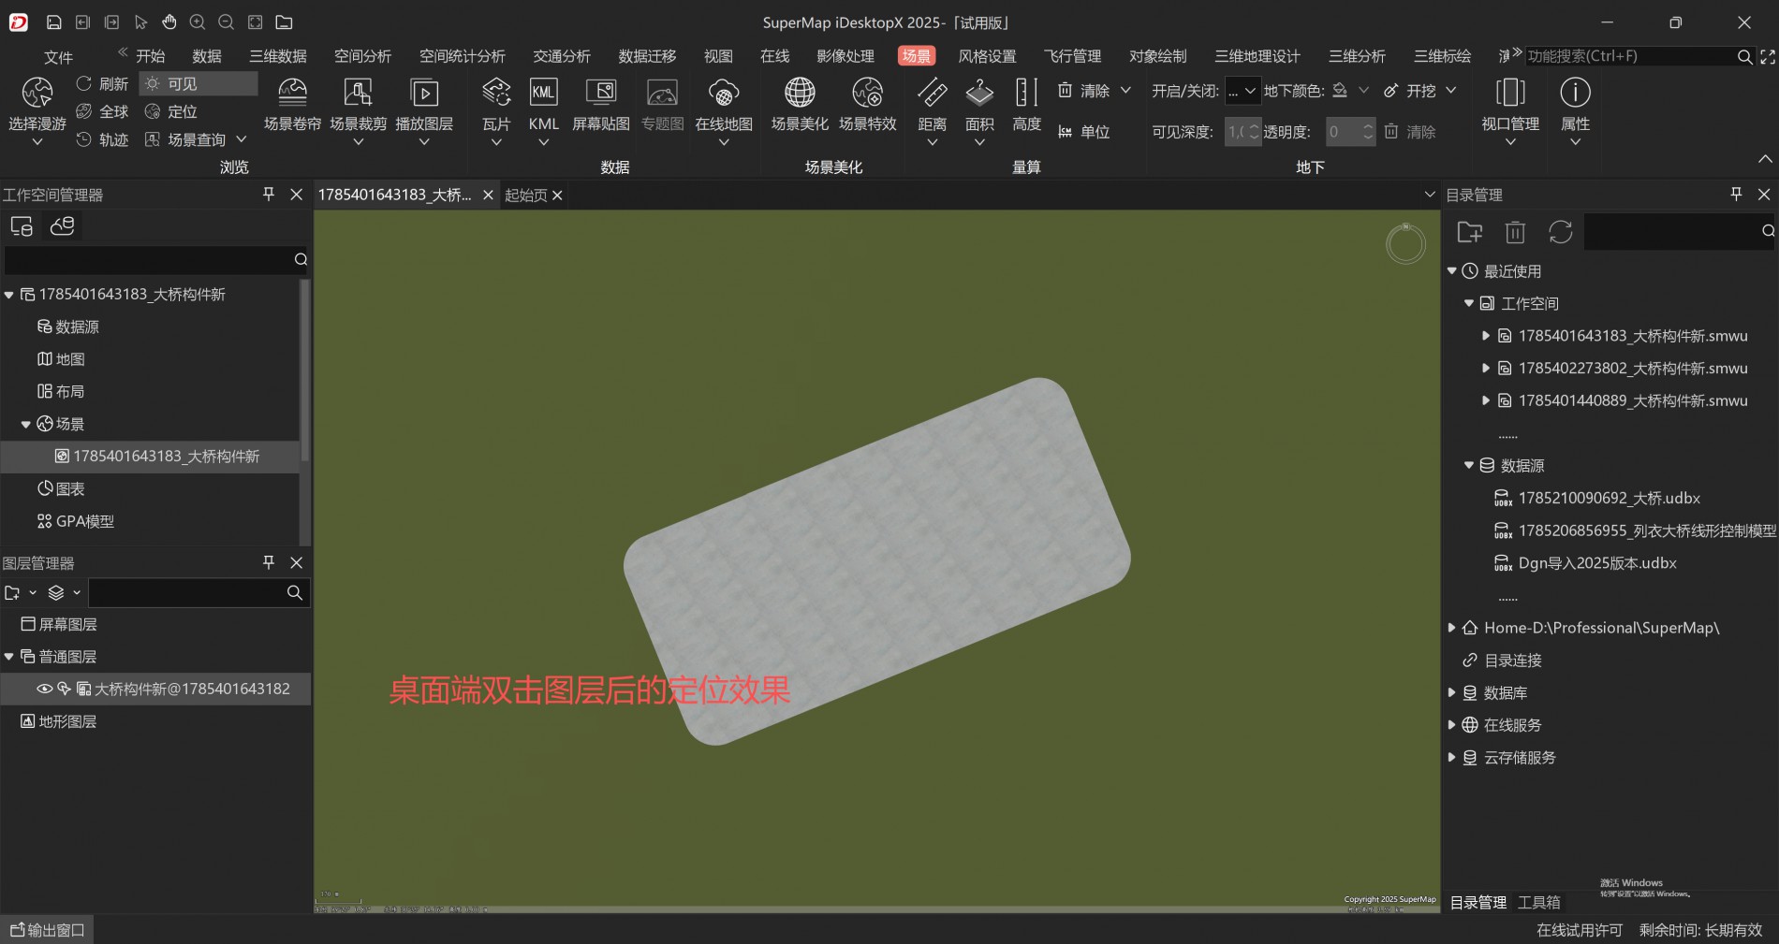Select the 距离 distance measure tool
This screenshot has width=1779, height=944.
coord(932,93)
